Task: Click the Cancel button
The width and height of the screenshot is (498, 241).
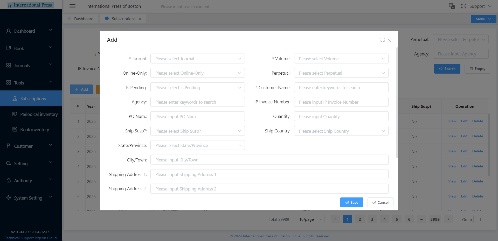Action: tap(380, 202)
